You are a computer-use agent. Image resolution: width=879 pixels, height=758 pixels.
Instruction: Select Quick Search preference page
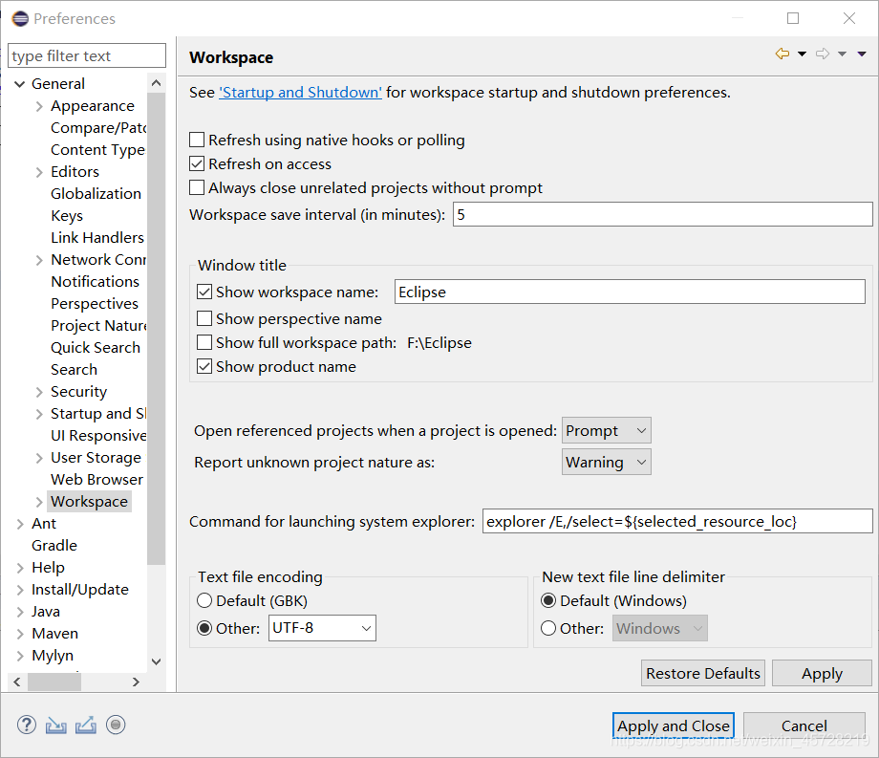tap(96, 348)
